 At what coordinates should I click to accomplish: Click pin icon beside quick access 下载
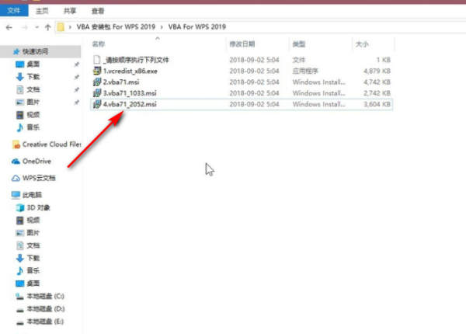[x=76, y=77]
